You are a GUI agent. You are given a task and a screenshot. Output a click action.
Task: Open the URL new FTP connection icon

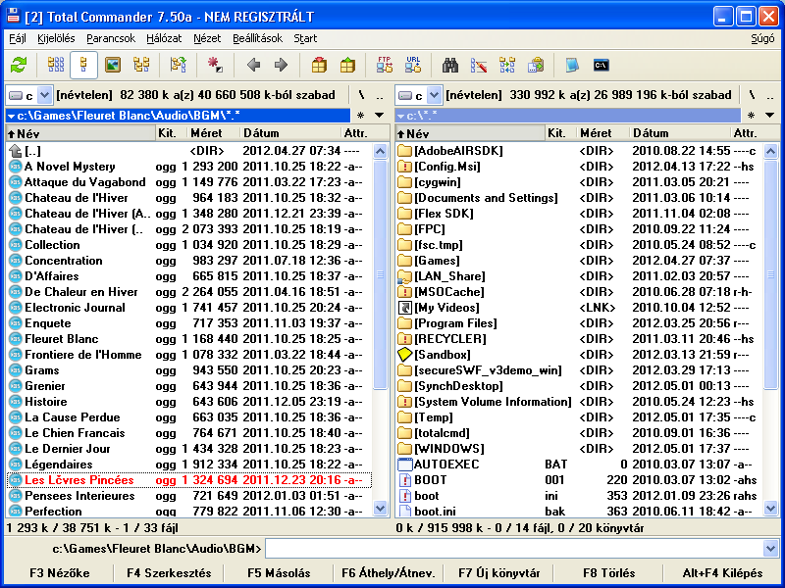pos(413,65)
